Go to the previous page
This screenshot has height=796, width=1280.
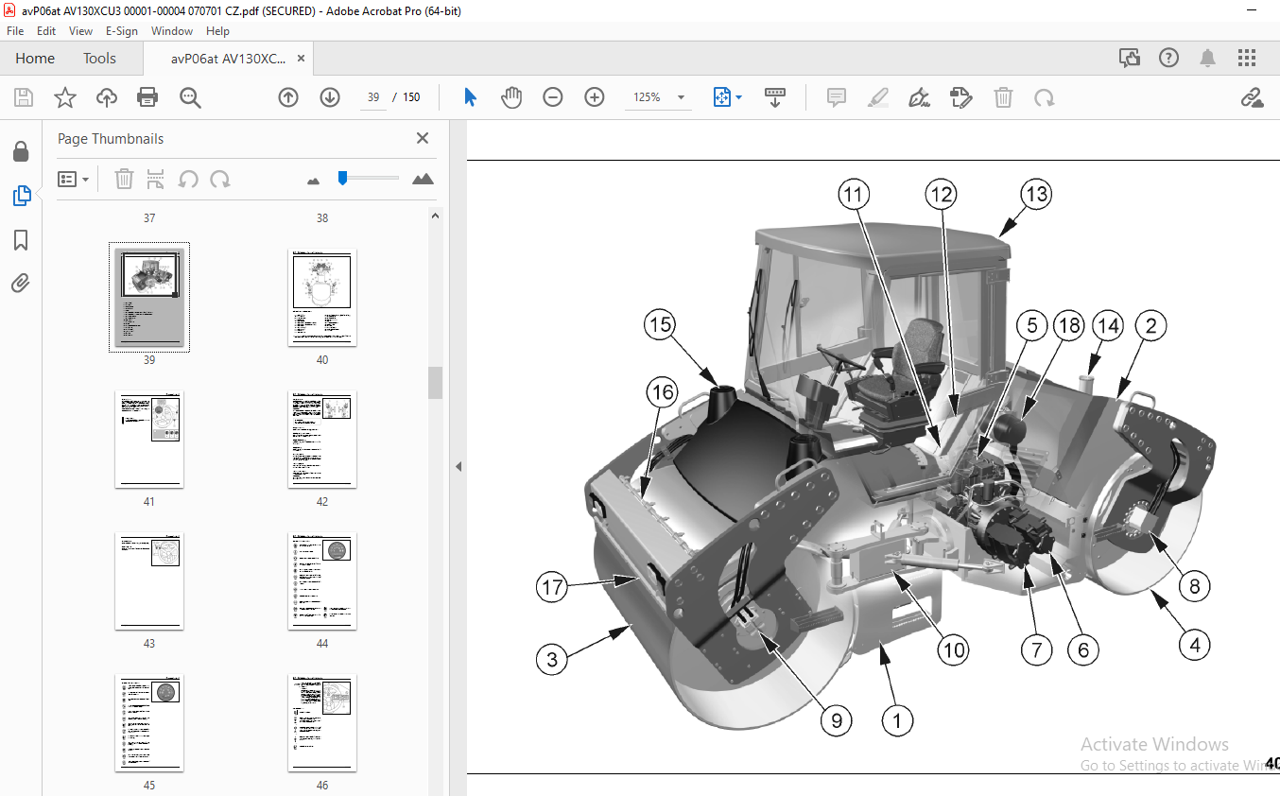pos(288,97)
